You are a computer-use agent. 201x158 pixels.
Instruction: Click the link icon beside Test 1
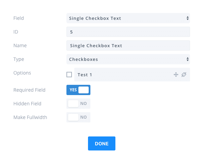click(x=184, y=75)
